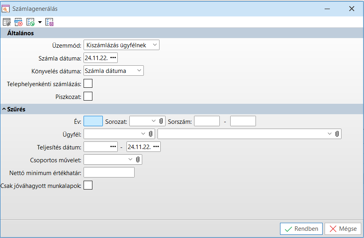364x238 pixels.
Task: Click the form attachment icon in toolbar
Action: coord(6,22)
